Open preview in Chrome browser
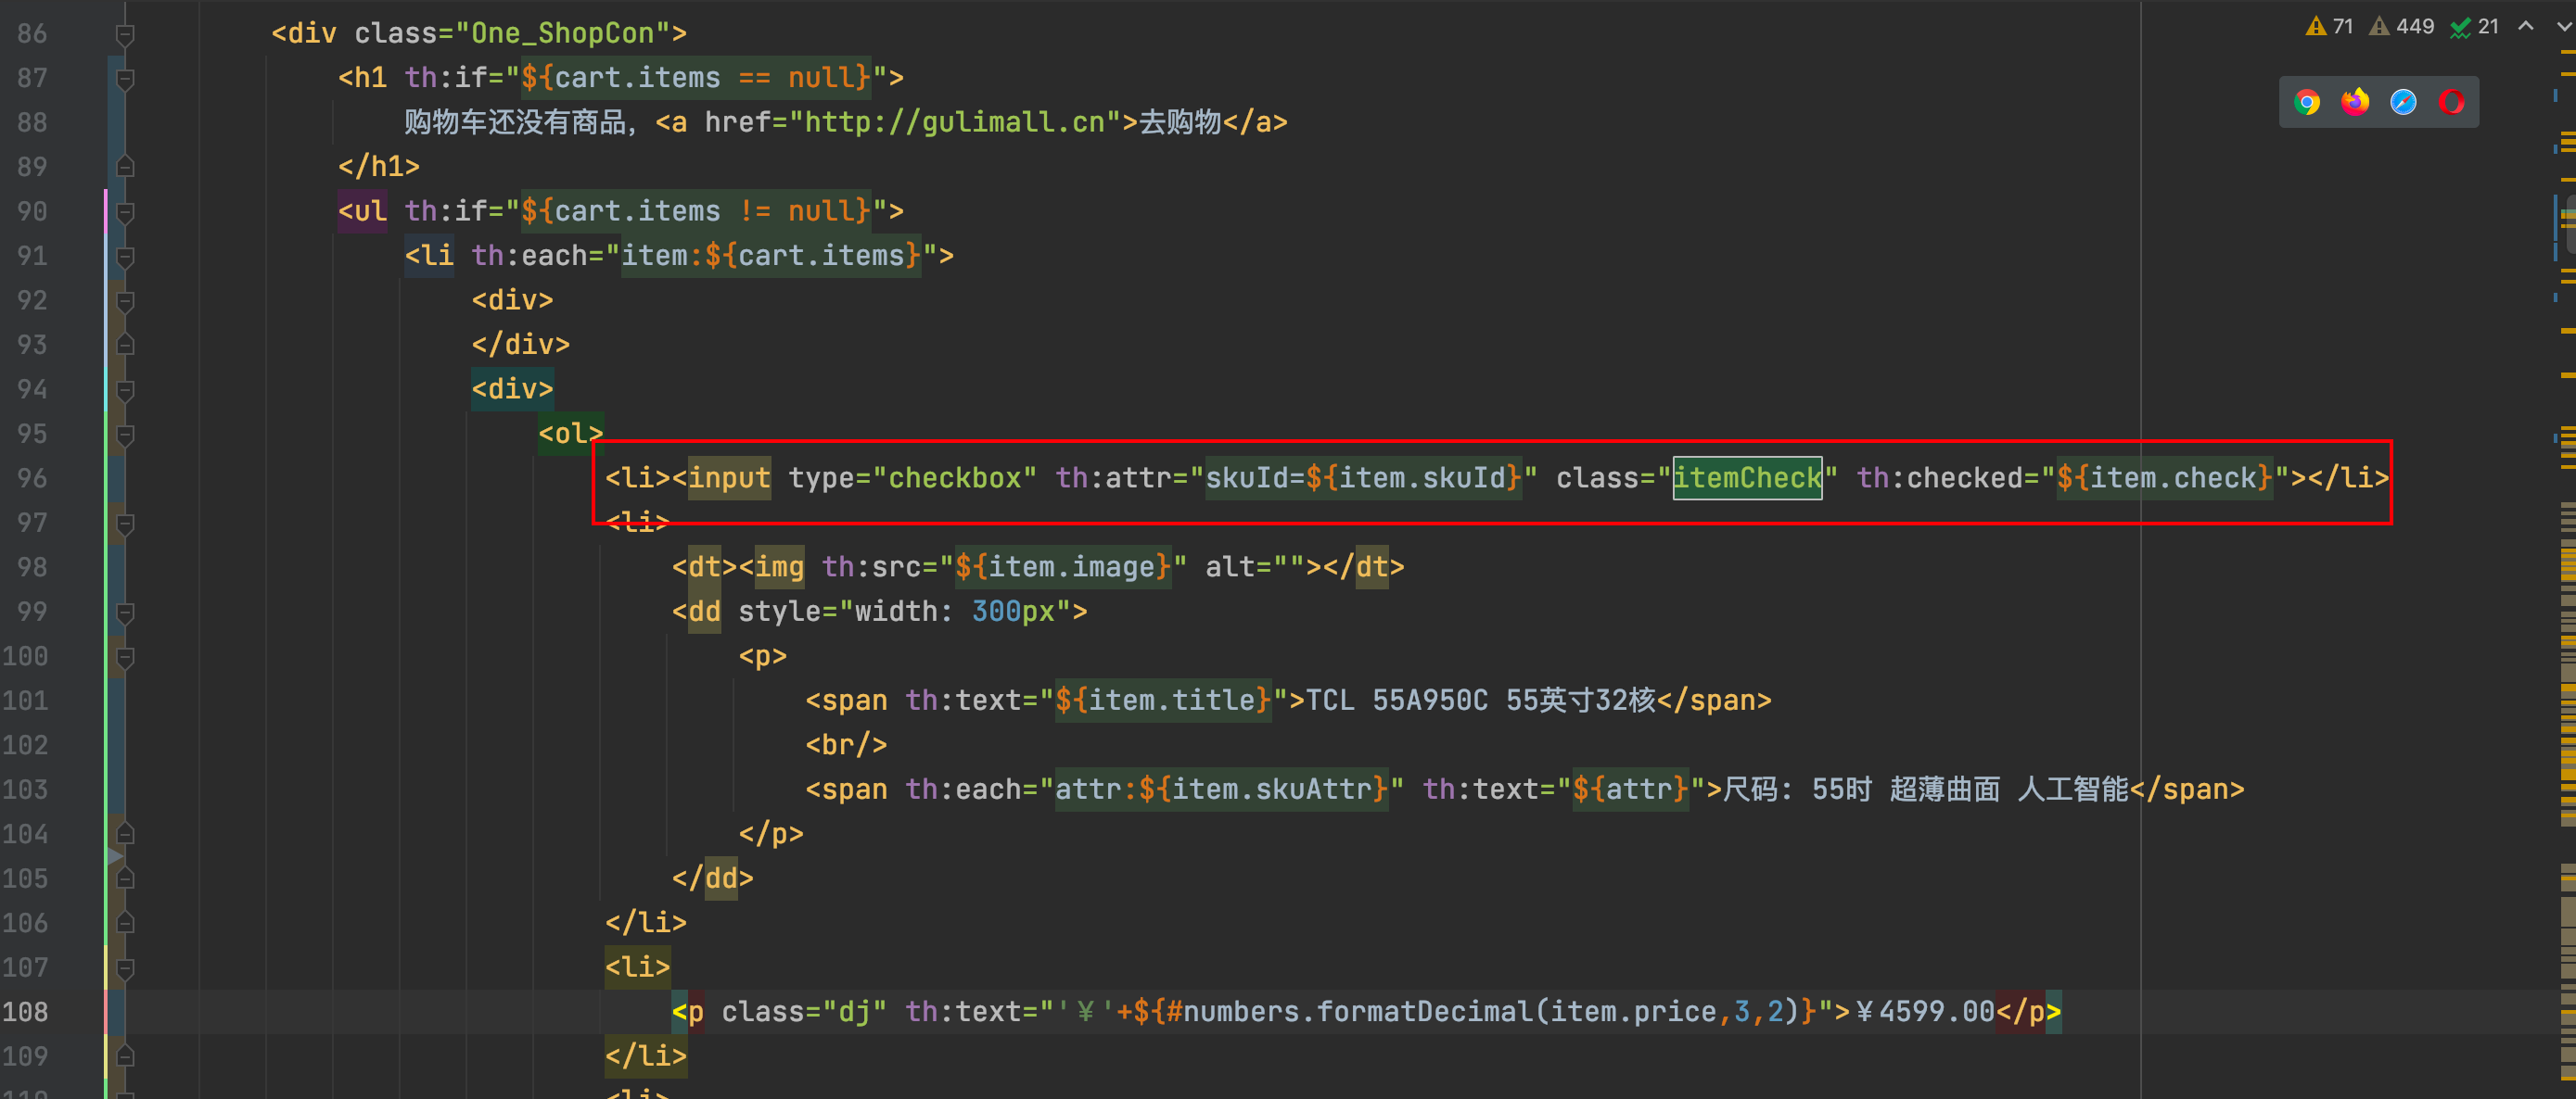This screenshot has height=1099, width=2576. [x=2307, y=102]
